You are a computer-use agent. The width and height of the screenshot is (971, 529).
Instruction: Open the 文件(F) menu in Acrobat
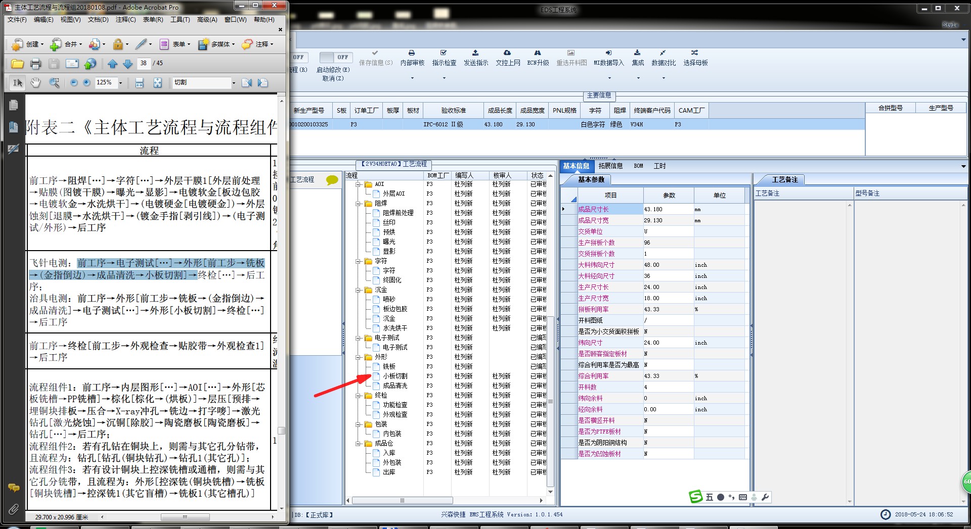click(x=17, y=20)
